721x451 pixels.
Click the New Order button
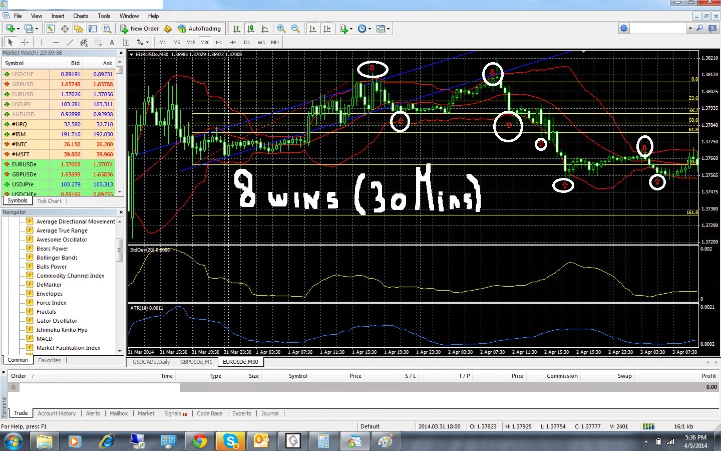(140, 29)
